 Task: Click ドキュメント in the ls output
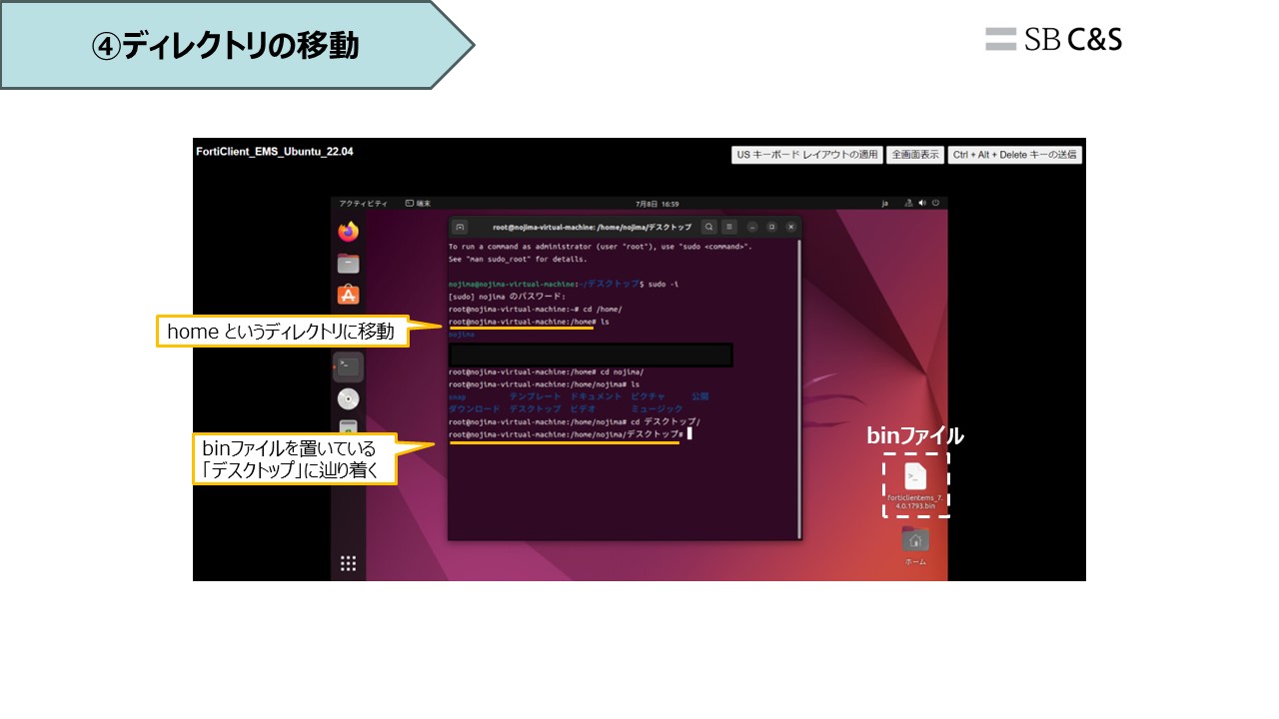(596, 396)
